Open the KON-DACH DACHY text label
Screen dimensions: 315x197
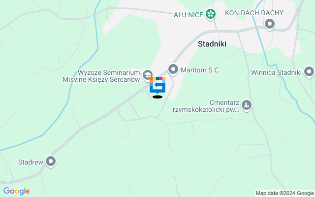(254, 13)
